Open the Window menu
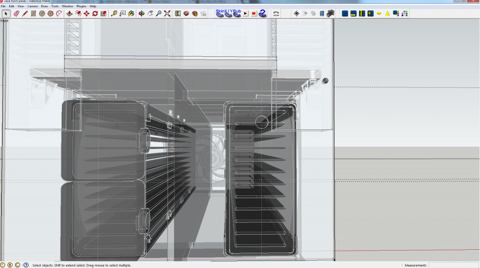The width and height of the screenshot is (480, 268). [67, 6]
